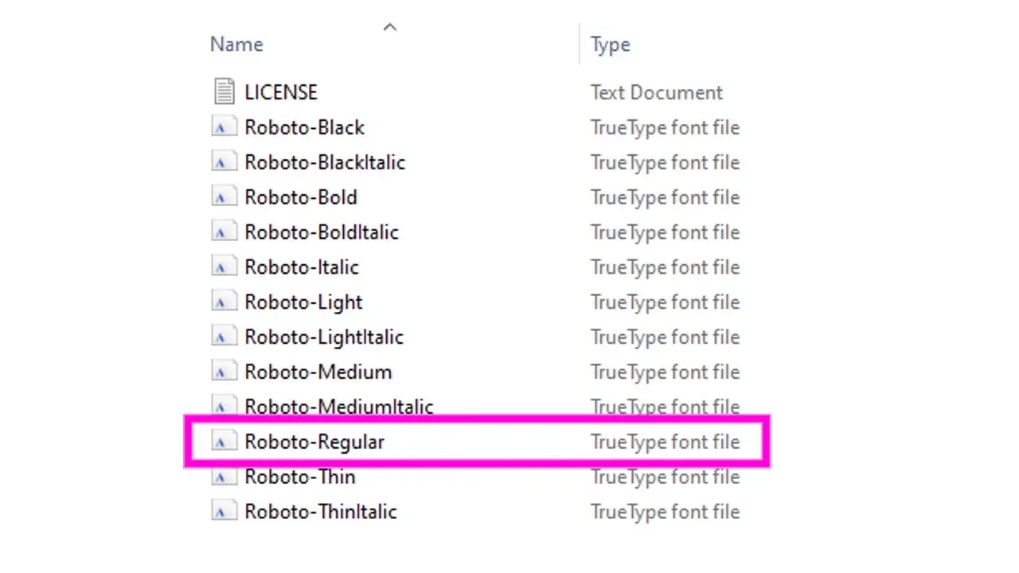Sort files by the Name column header
The height and width of the screenshot is (573, 1019).
click(x=236, y=45)
